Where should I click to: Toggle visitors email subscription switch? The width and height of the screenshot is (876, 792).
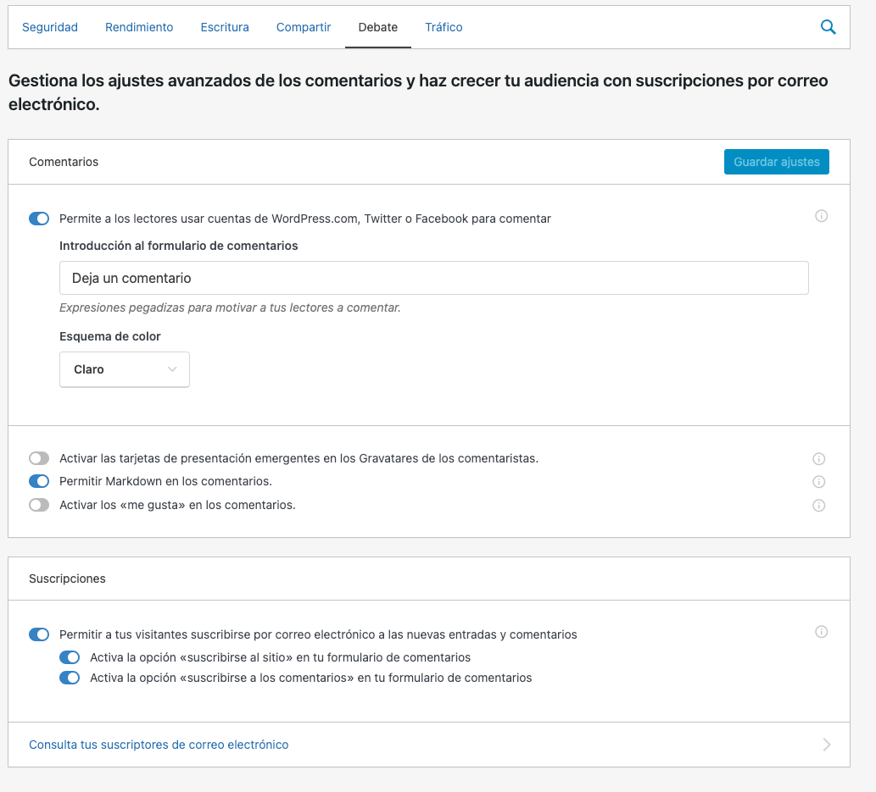click(x=39, y=634)
